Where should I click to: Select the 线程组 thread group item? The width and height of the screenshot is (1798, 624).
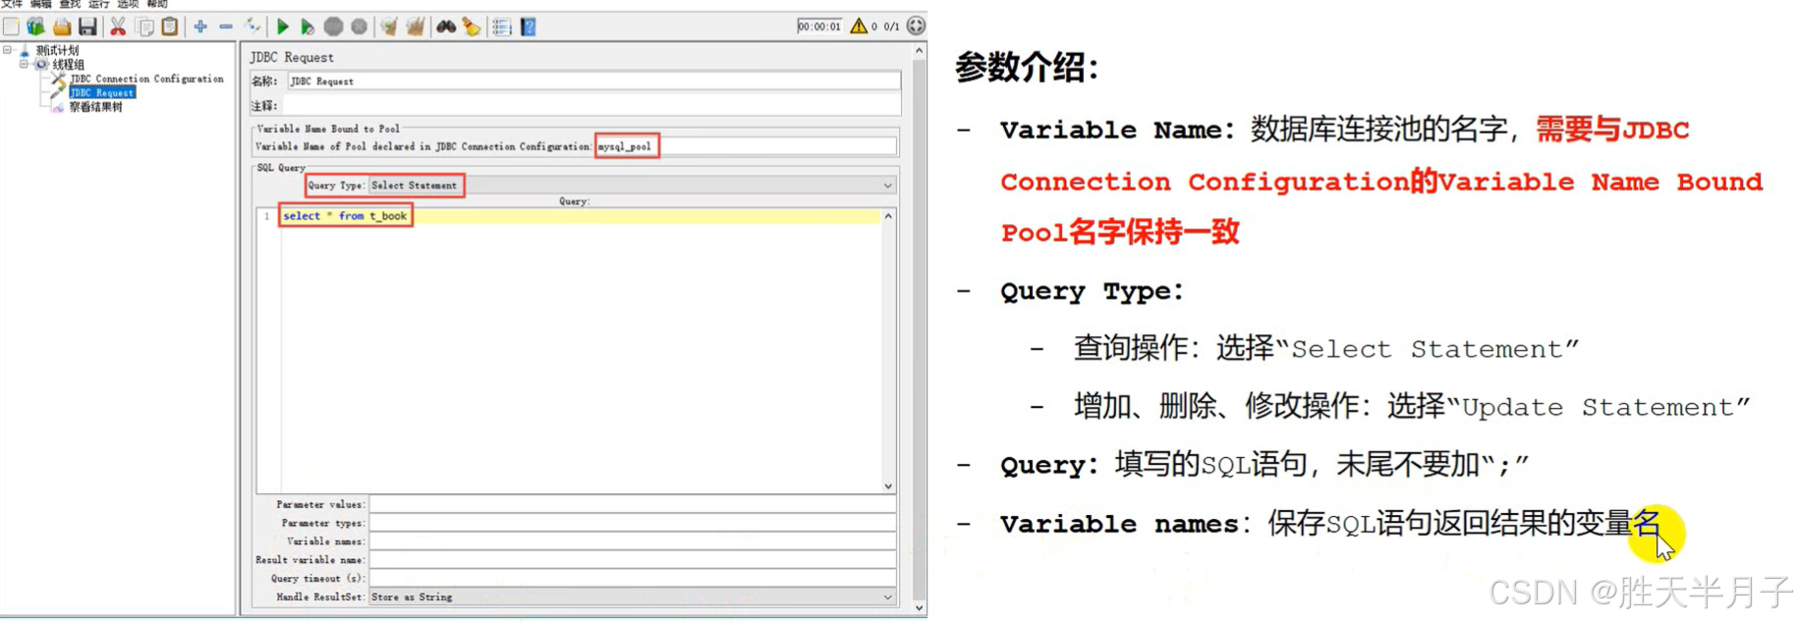click(x=68, y=64)
